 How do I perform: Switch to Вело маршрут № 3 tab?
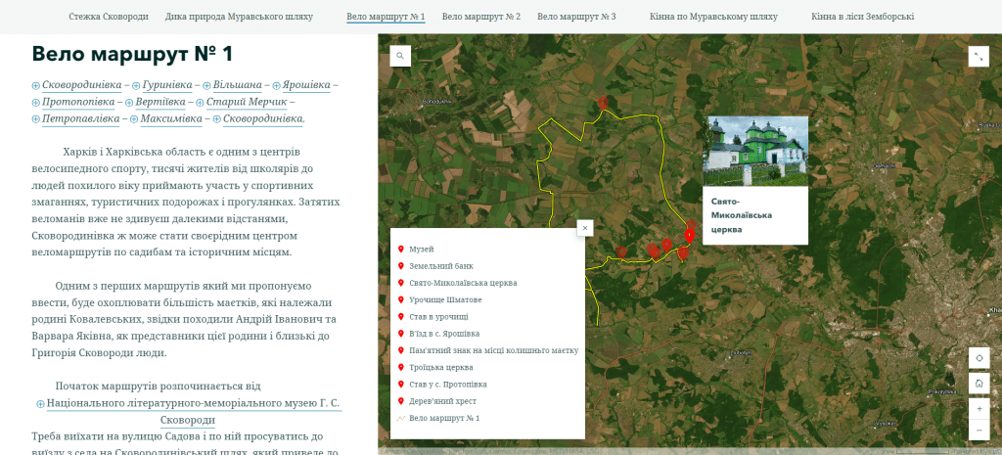point(576,17)
